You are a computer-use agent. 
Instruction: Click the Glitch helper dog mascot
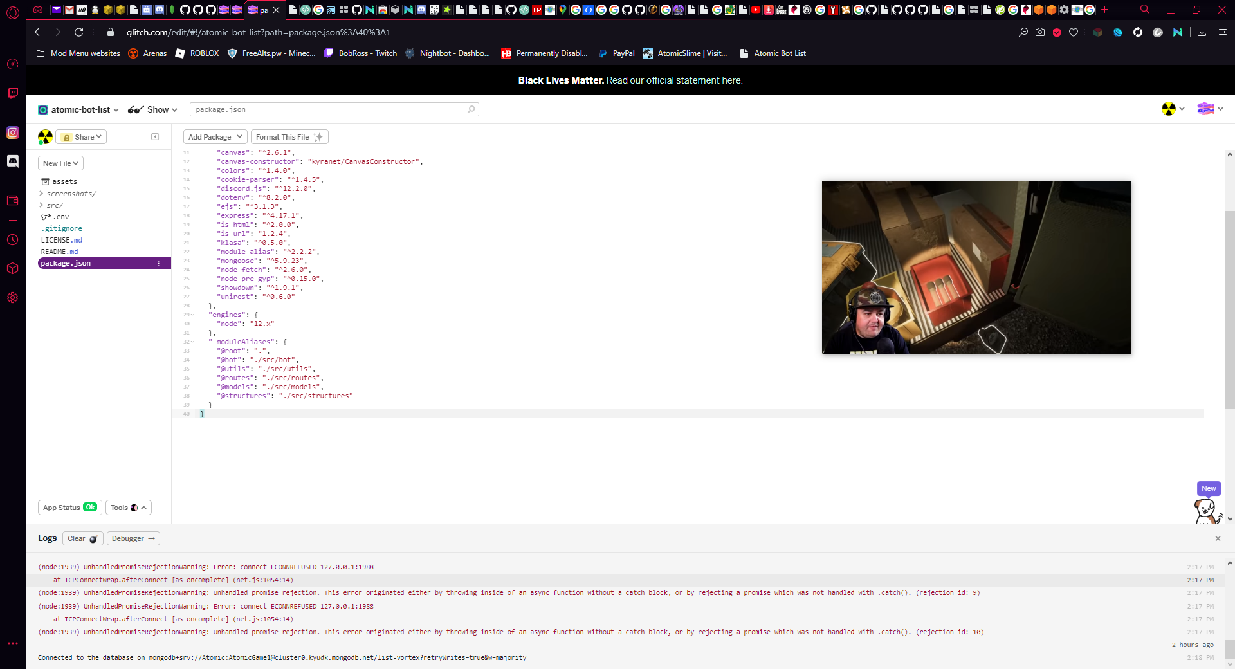[1207, 511]
